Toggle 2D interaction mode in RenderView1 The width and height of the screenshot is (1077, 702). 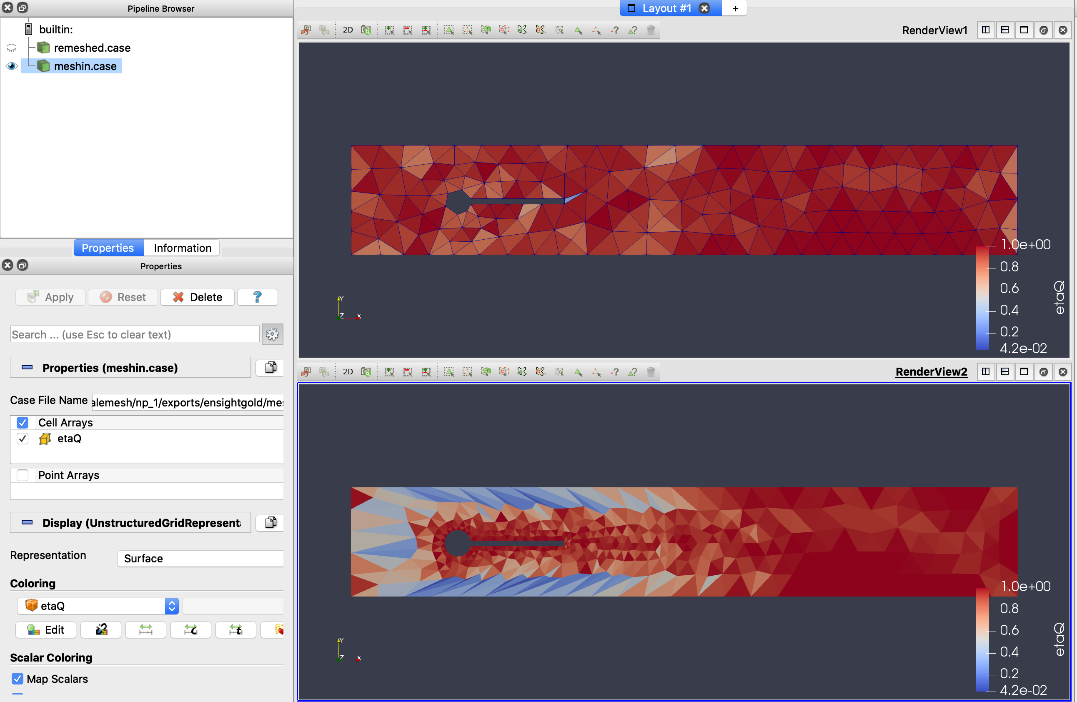(x=348, y=30)
